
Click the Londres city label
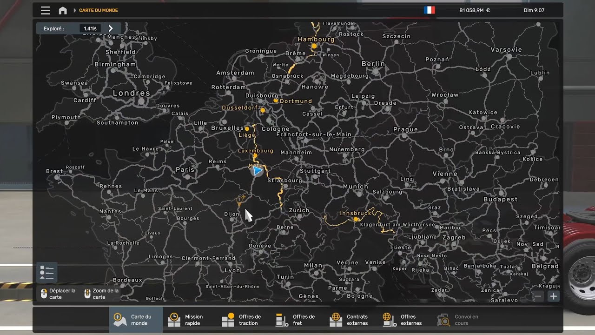coord(132,93)
